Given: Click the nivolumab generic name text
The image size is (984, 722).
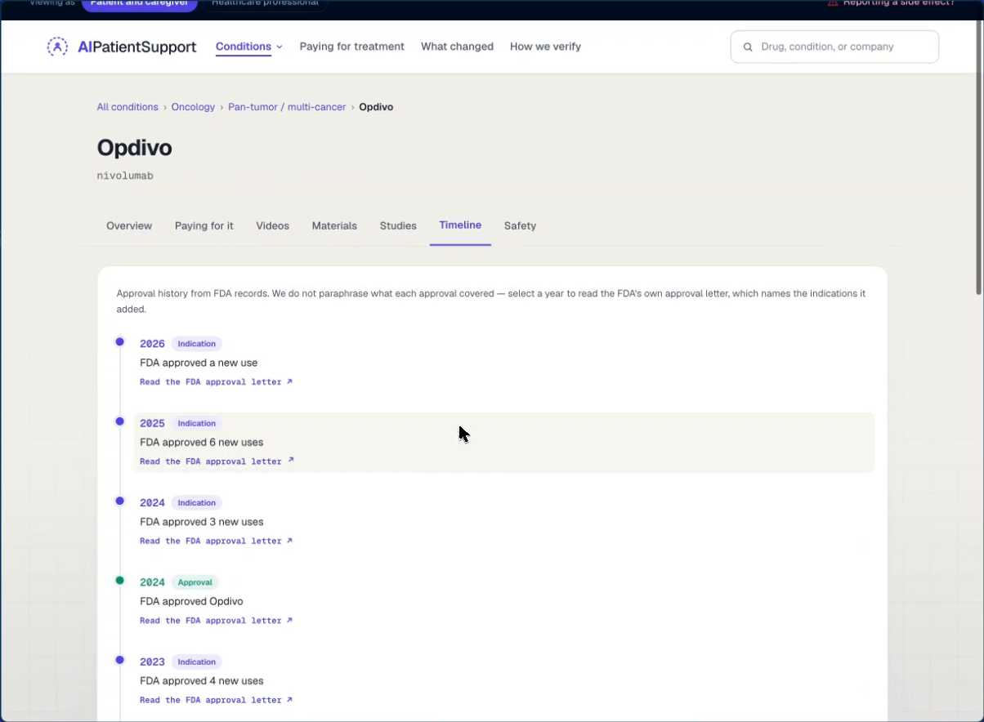Looking at the screenshot, I should click(125, 176).
